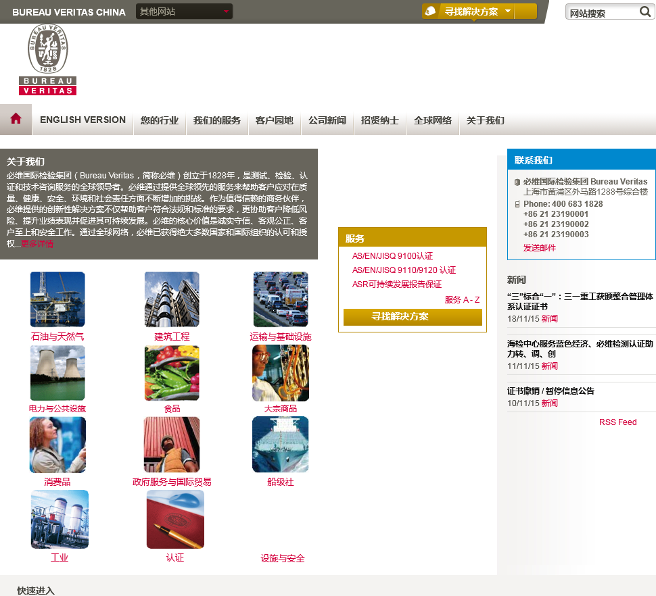Expand the 其他网站 dropdown
Image resolution: width=656 pixels, height=596 pixels.
pyautogui.click(x=184, y=11)
